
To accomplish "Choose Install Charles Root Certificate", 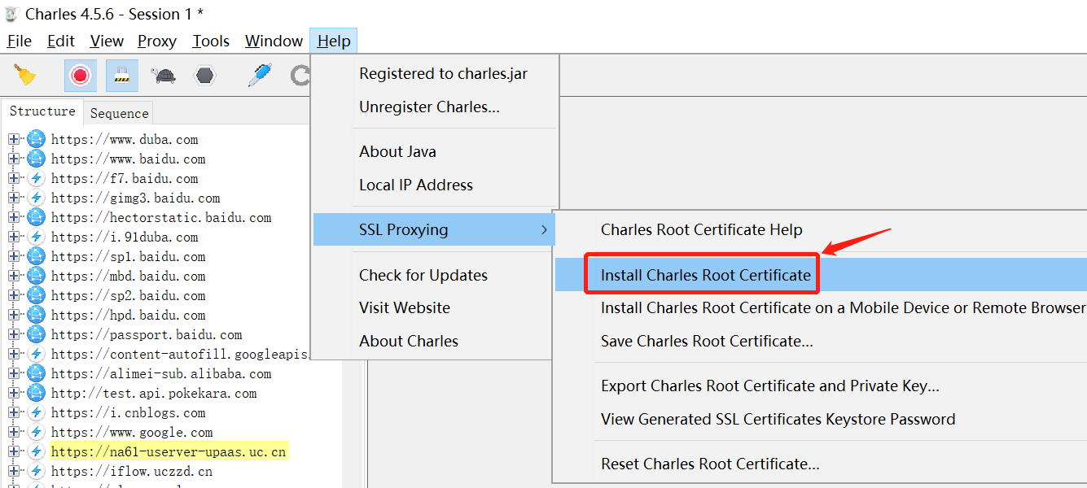I will coord(706,276).
